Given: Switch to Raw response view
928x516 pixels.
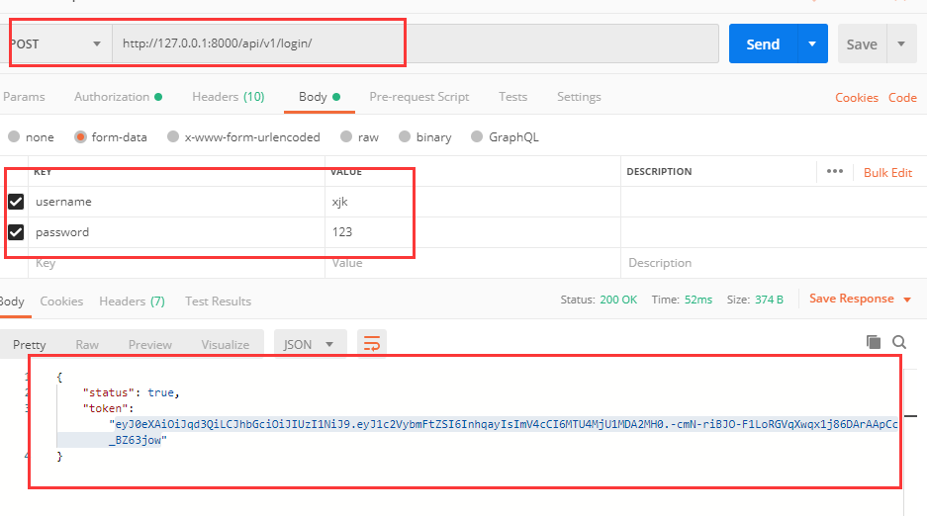Looking at the screenshot, I should pos(87,345).
